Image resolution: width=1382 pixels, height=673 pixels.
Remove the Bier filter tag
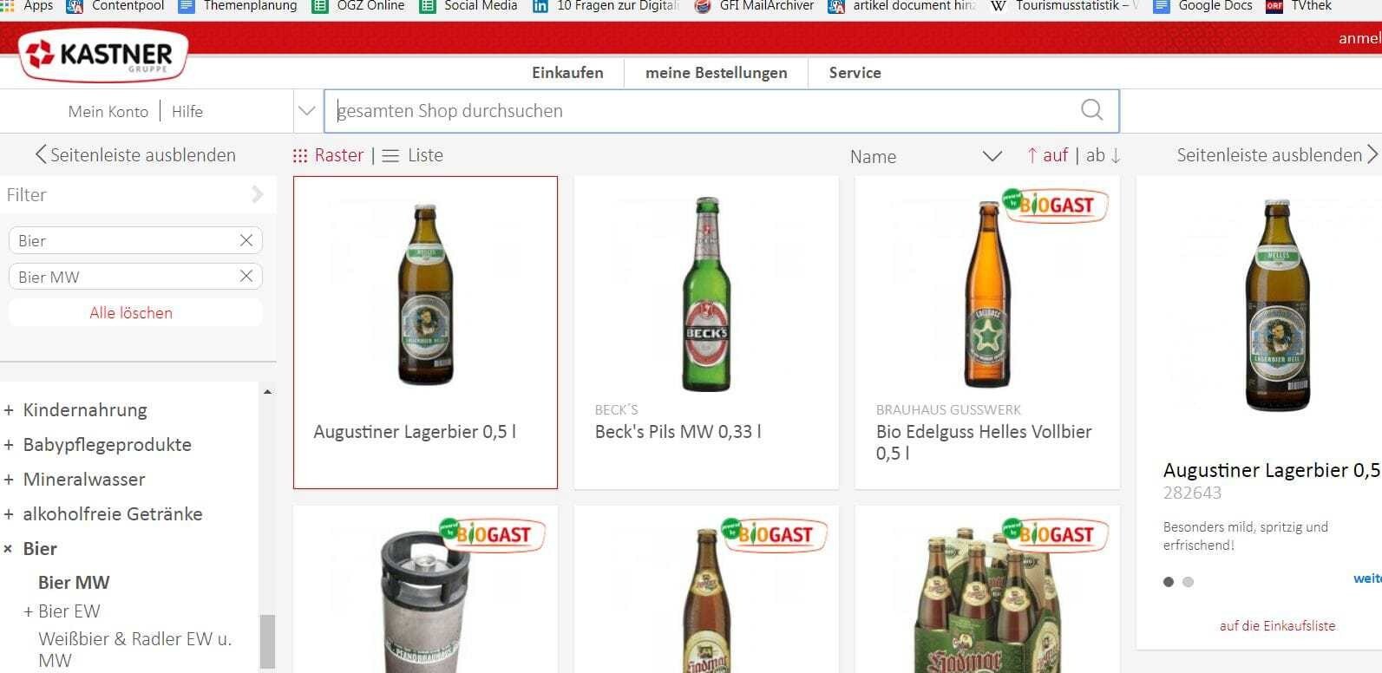pos(246,240)
